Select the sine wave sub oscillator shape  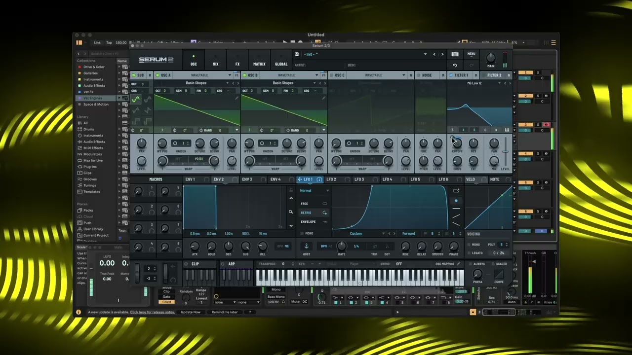(135, 99)
